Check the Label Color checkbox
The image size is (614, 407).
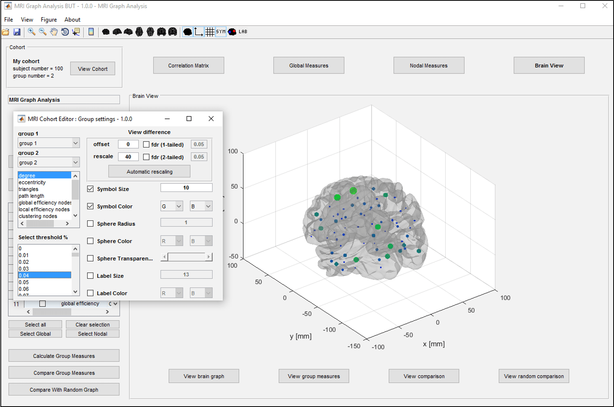(x=90, y=293)
